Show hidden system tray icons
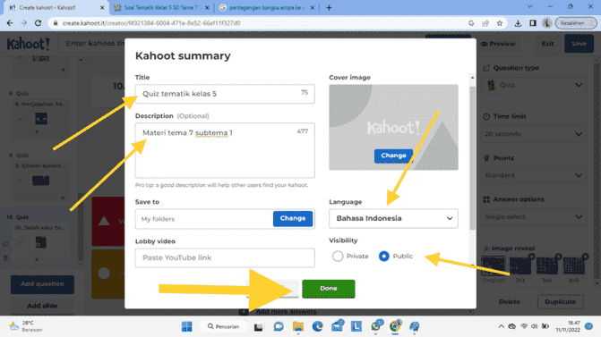The width and height of the screenshot is (601, 337). coord(501,326)
